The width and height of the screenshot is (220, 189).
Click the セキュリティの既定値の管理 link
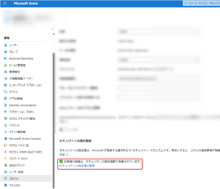pos(77,166)
